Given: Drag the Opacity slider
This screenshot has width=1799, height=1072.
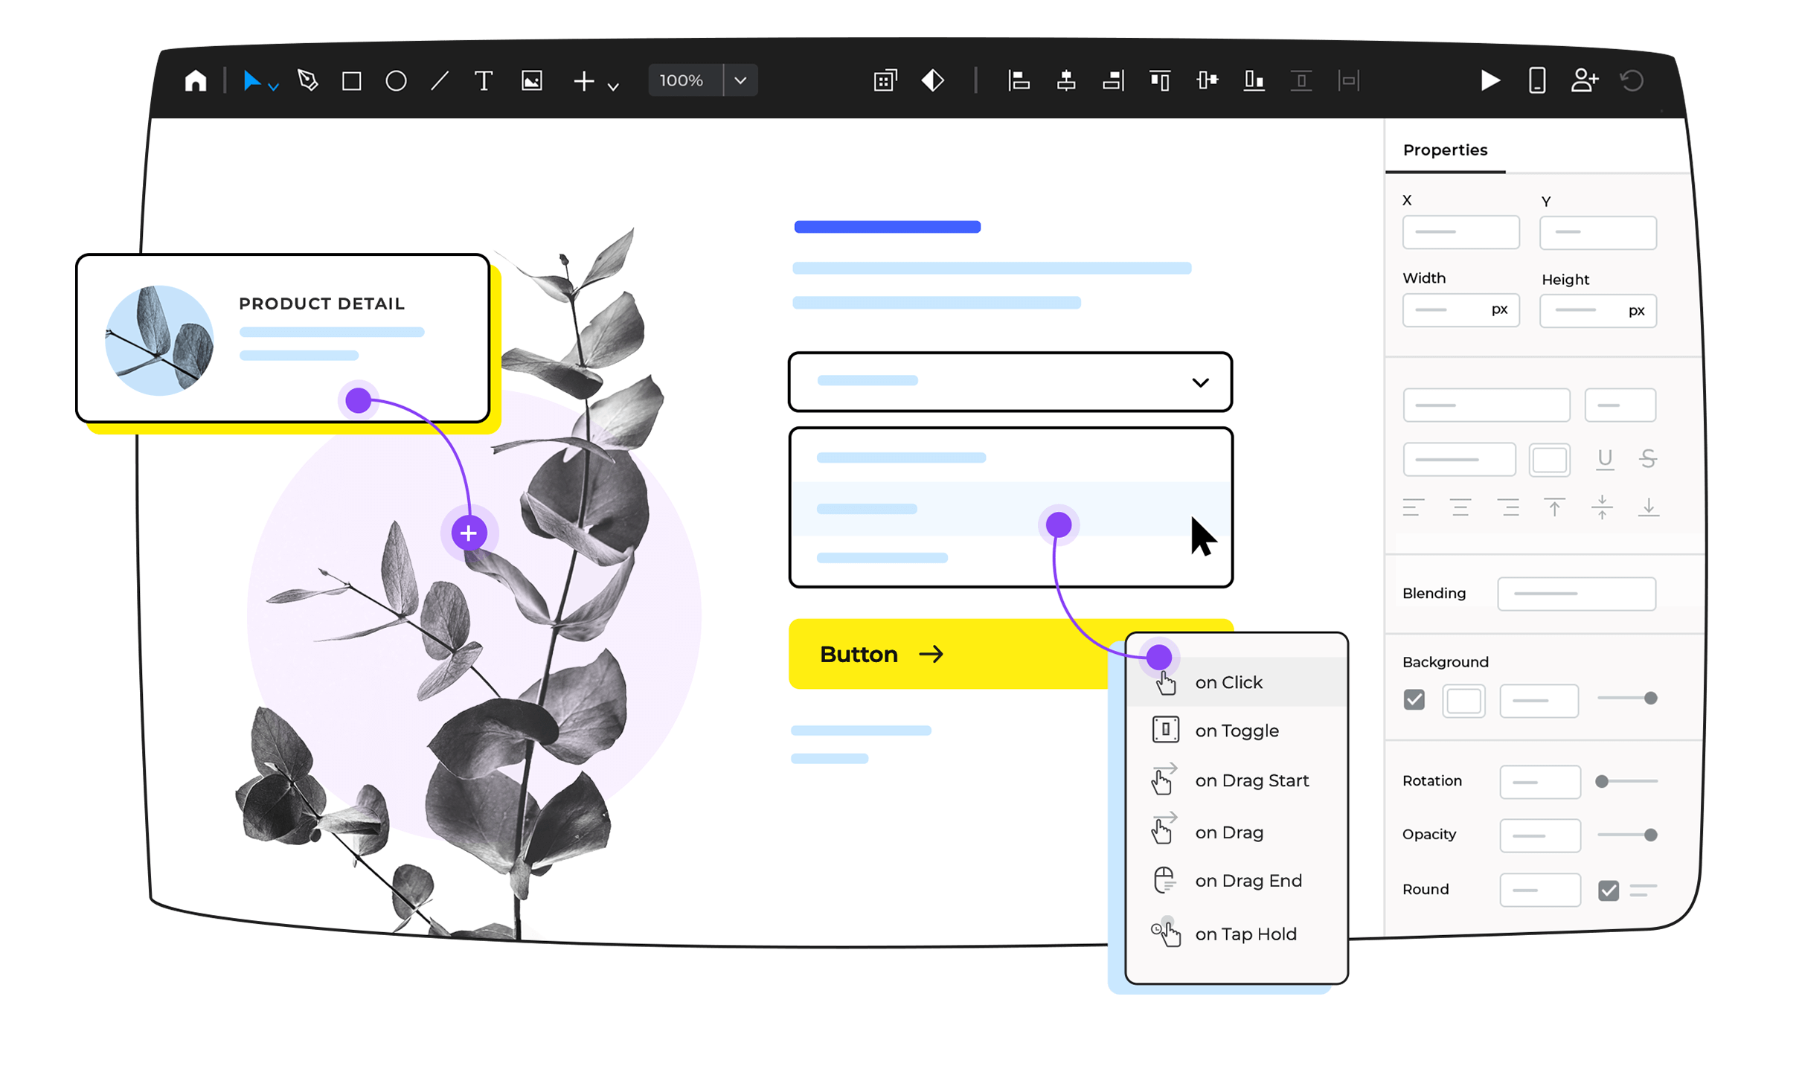Looking at the screenshot, I should pos(1654,835).
